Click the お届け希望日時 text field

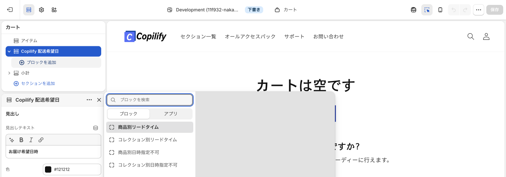(53, 152)
